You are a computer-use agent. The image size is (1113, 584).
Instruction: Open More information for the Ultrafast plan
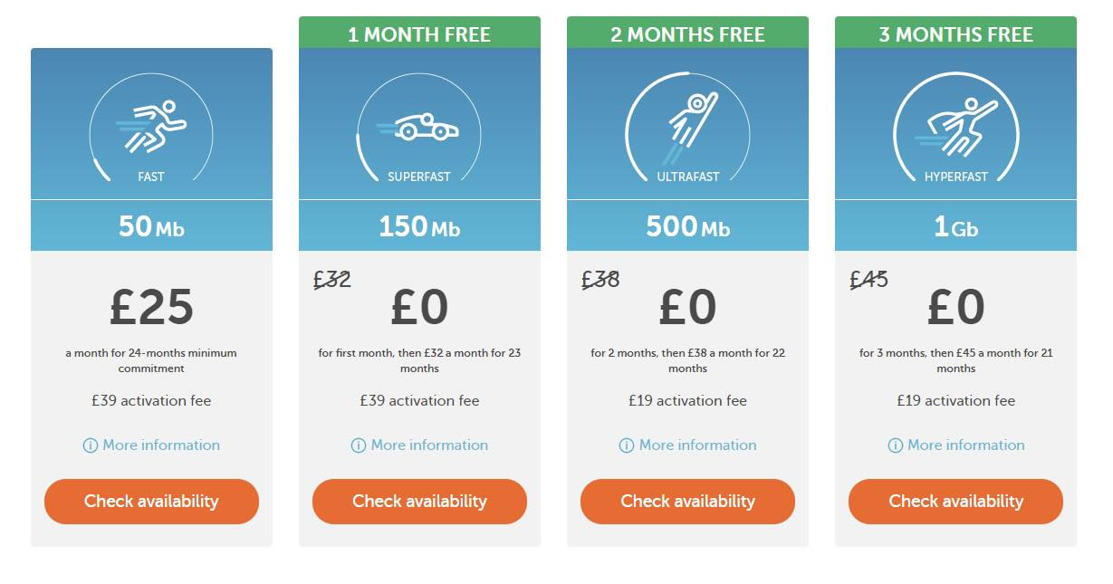click(x=697, y=445)
